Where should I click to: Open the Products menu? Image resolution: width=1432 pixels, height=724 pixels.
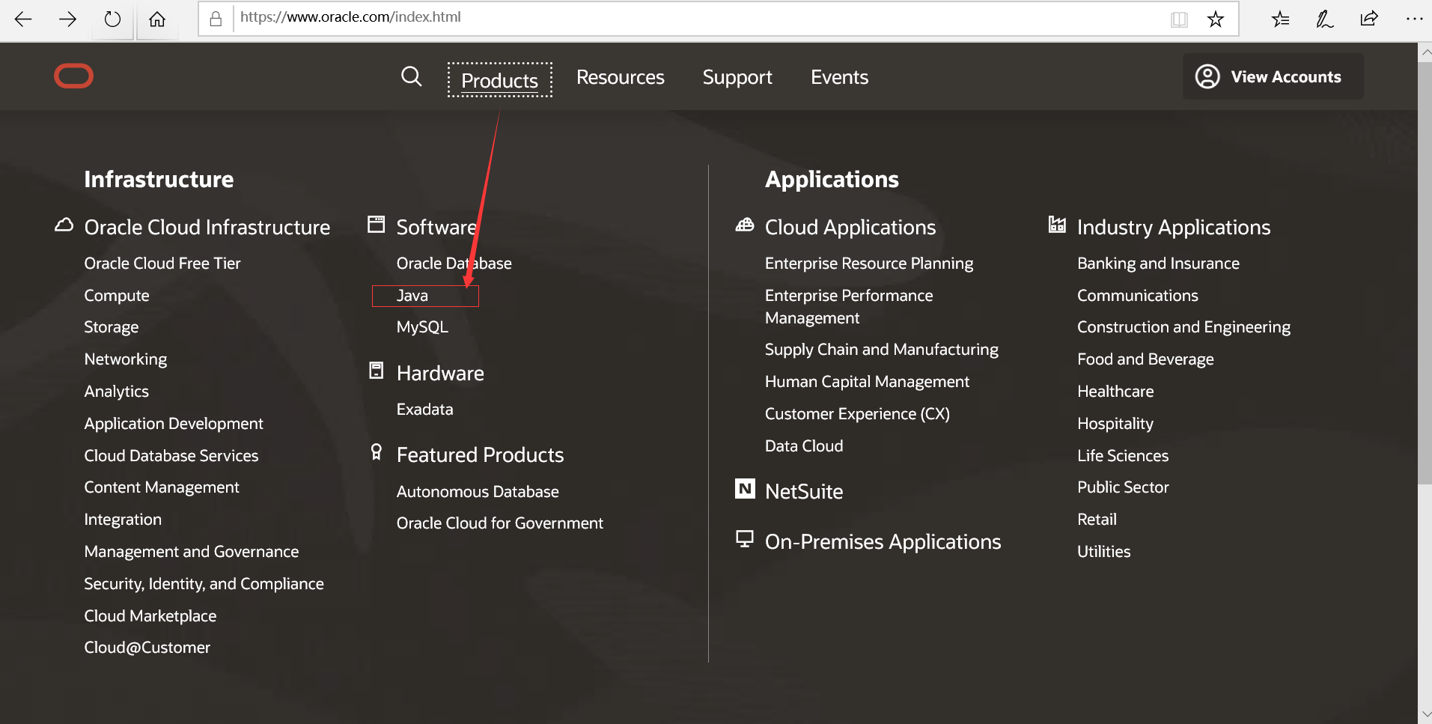click(x=500, y=80)
